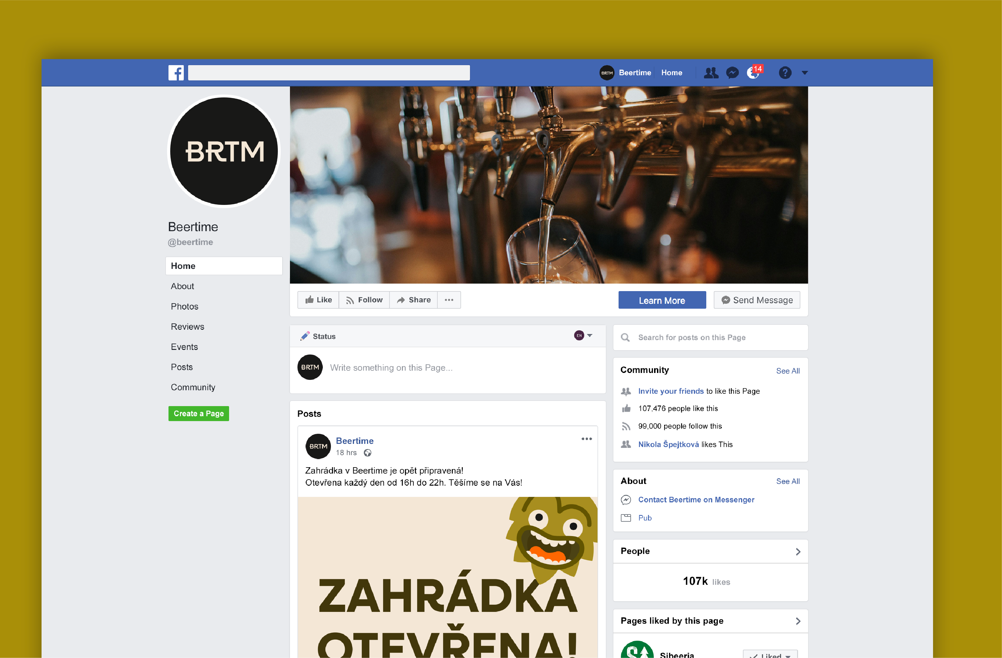1002x658 pixels.
Task: Open Posts in the sidebar
Action: 181,367
